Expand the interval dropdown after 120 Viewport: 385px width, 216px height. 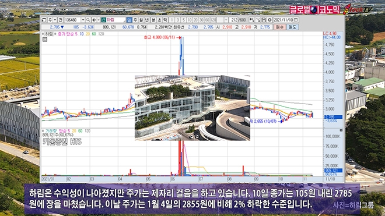point(226,20)
